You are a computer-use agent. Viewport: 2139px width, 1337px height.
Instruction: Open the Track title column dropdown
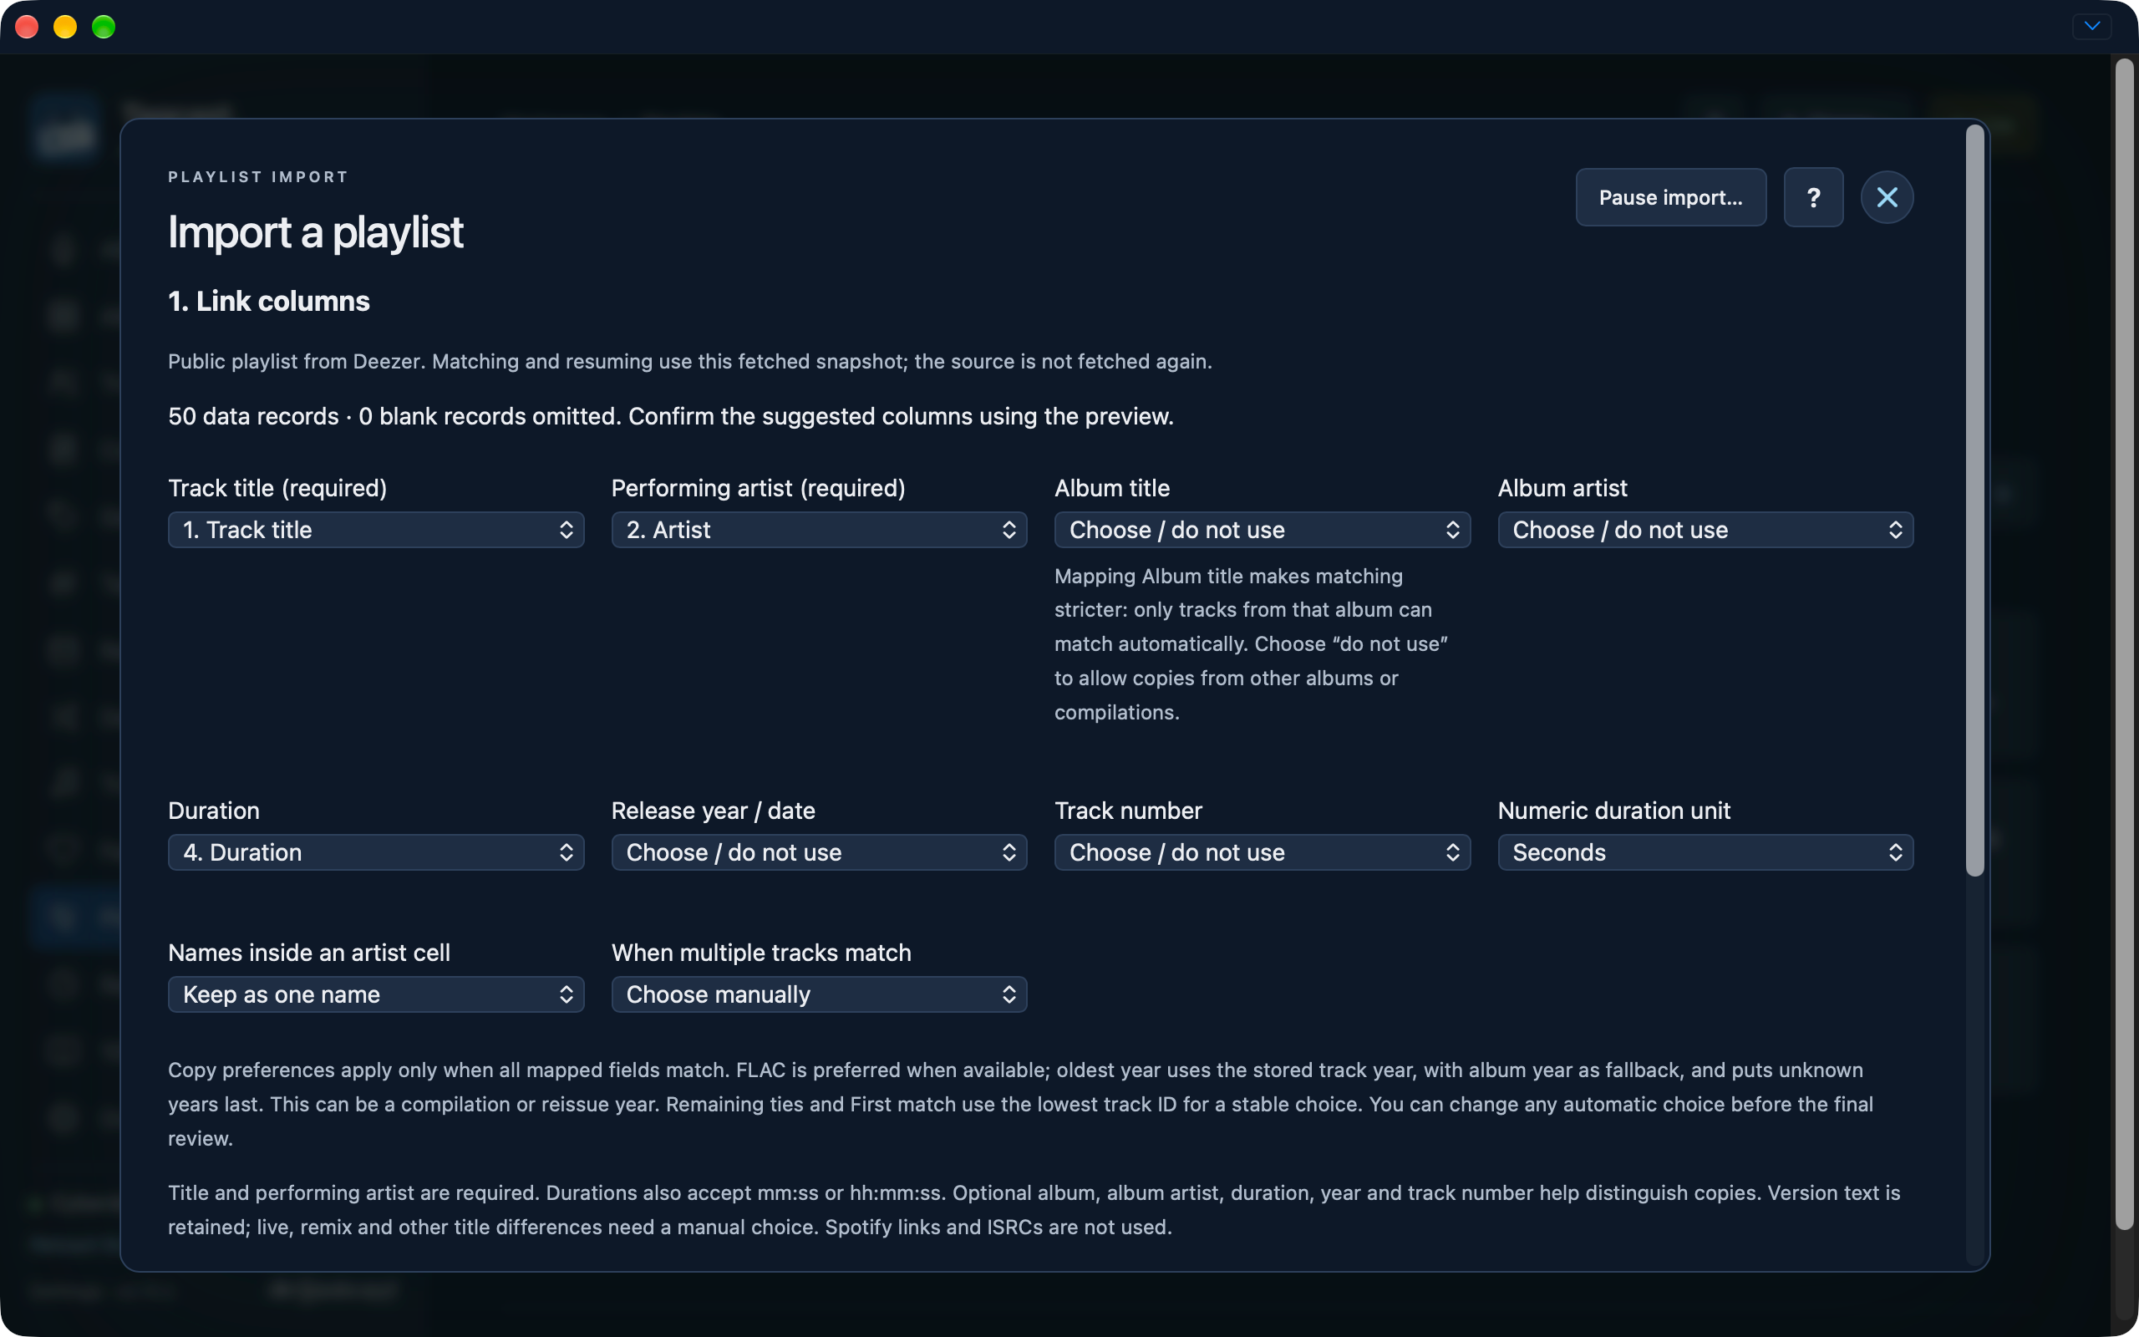click(x=376, y=530)
